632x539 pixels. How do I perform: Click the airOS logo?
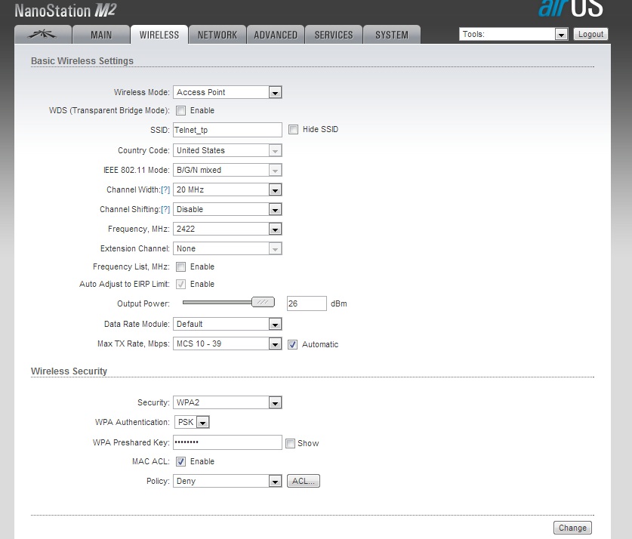coord(570,8)
